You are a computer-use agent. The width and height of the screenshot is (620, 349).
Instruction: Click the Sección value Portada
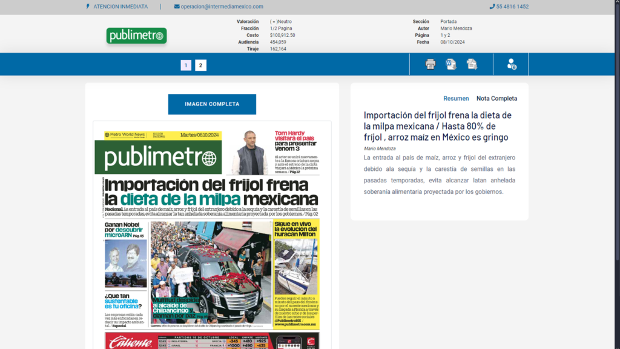tap(449, 22)
